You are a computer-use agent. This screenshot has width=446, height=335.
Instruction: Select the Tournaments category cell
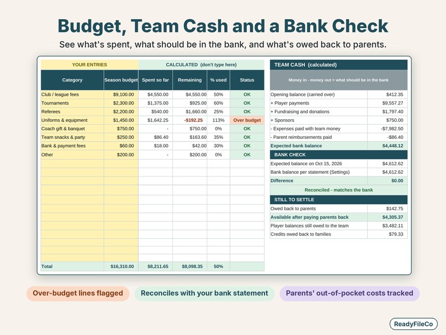pyautogui.click(x=72, y=103)
